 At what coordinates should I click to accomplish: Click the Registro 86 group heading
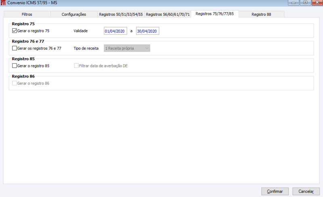(x=23, y=76)
